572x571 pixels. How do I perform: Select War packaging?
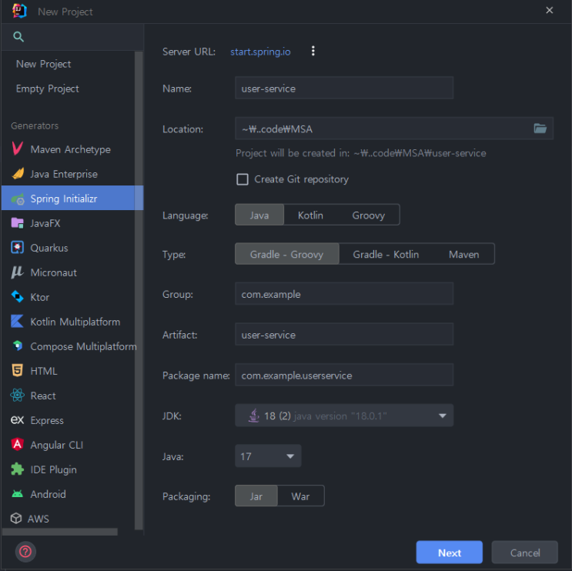[300, 496]
